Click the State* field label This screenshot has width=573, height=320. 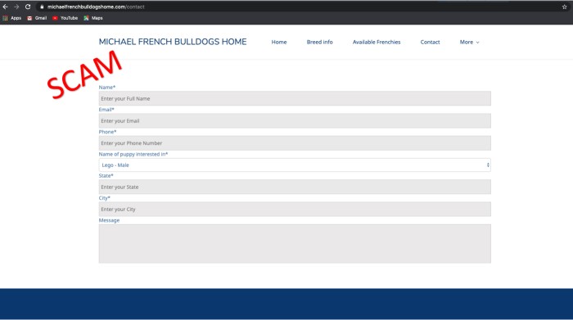tap(106, 176)
